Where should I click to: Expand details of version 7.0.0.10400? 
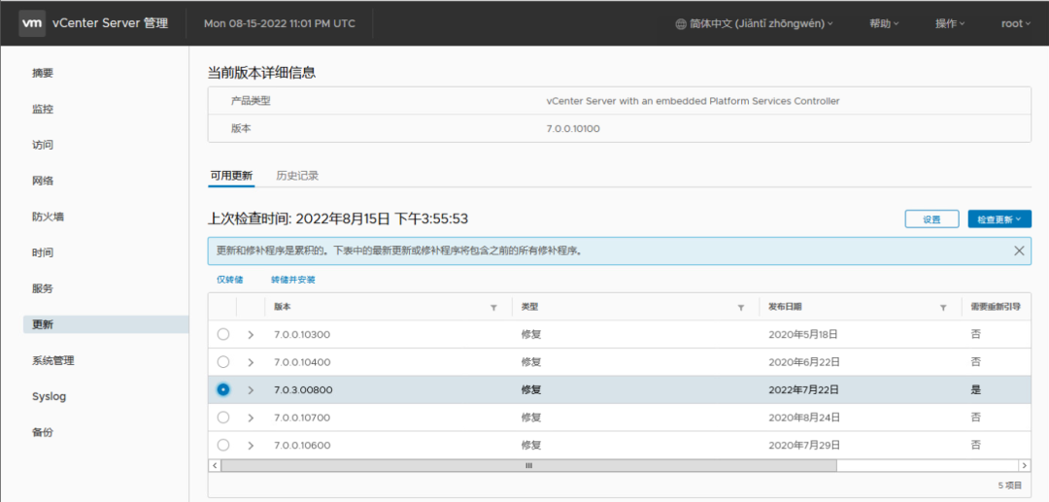click(251, 362)
